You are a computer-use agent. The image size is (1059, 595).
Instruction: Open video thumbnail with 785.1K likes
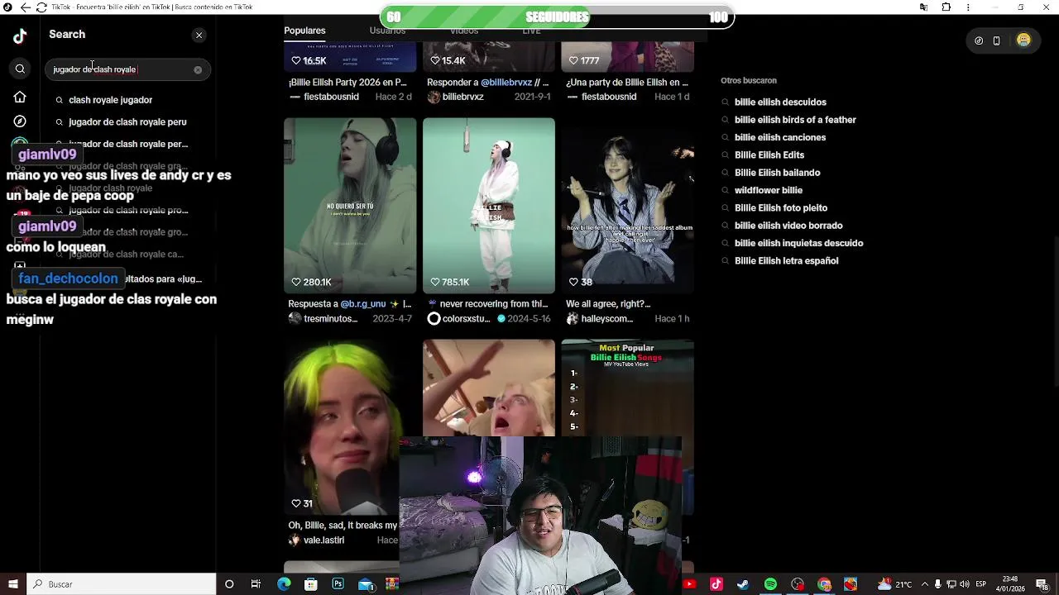point(489,205)
